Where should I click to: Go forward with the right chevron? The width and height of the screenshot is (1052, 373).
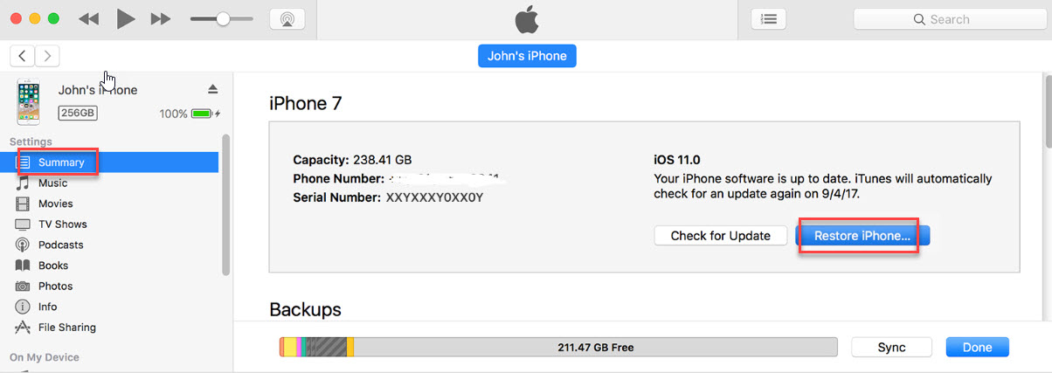click(x=47, y=56)
